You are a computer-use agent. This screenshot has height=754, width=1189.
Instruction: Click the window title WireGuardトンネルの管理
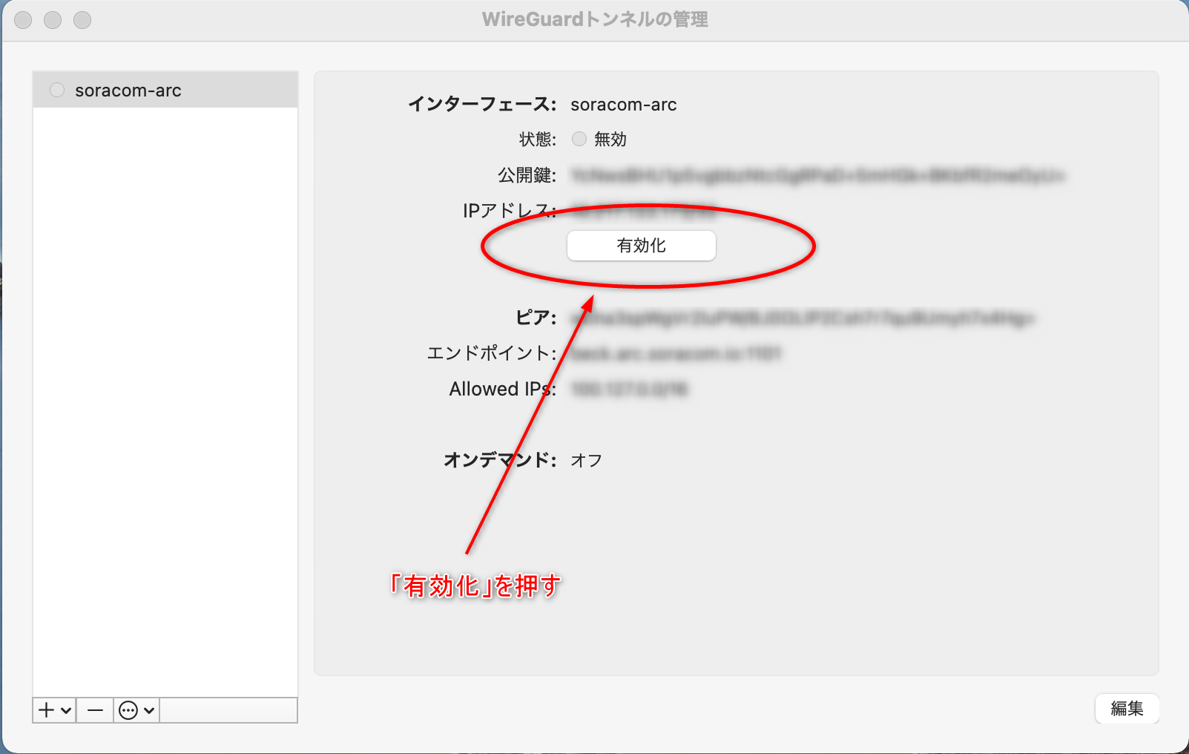click(x=595, y=19)
